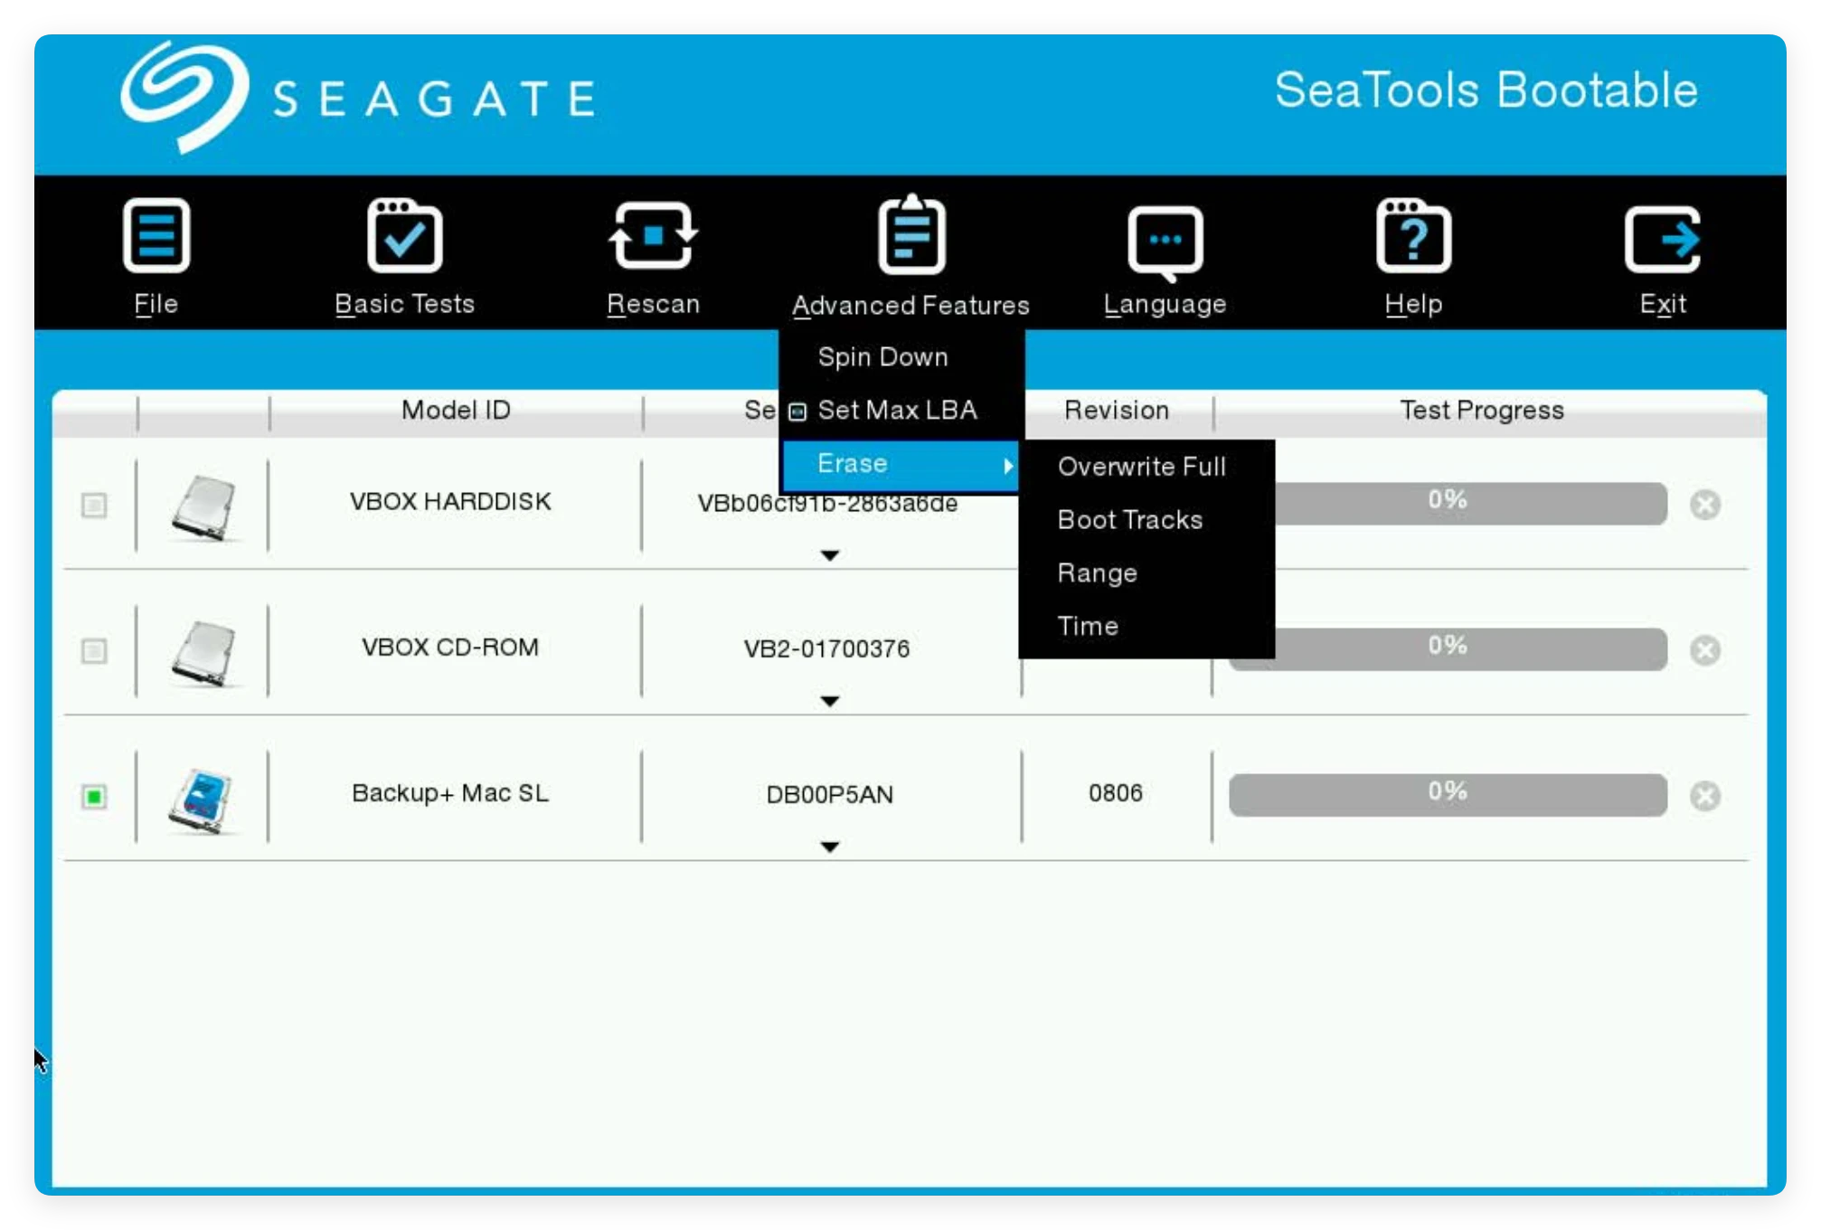
Task: Cancel the test for Backup+ Mac SL
Action: click(1705, 795)
